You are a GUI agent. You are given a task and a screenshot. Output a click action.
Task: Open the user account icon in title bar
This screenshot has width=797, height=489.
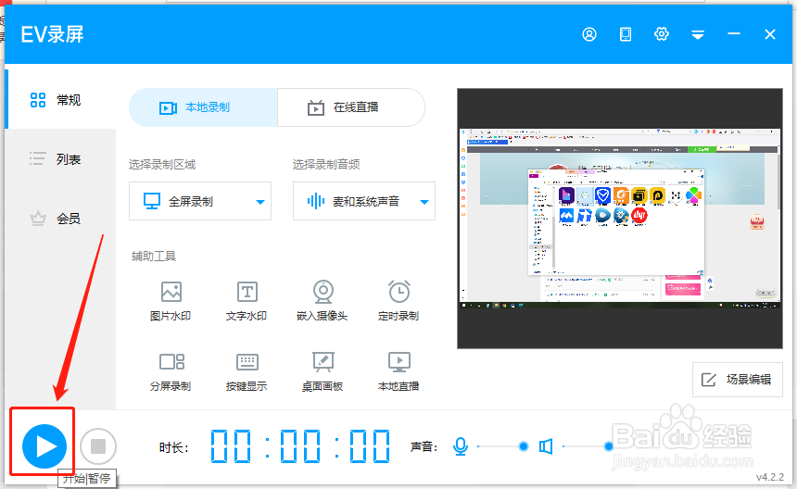[589, 34]
